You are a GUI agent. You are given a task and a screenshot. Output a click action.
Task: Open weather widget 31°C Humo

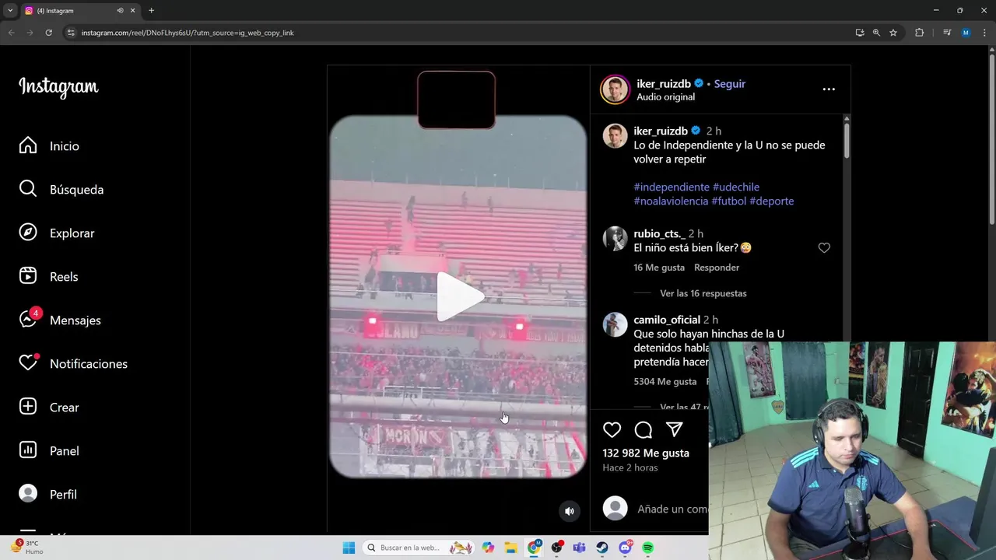[27, 548]
